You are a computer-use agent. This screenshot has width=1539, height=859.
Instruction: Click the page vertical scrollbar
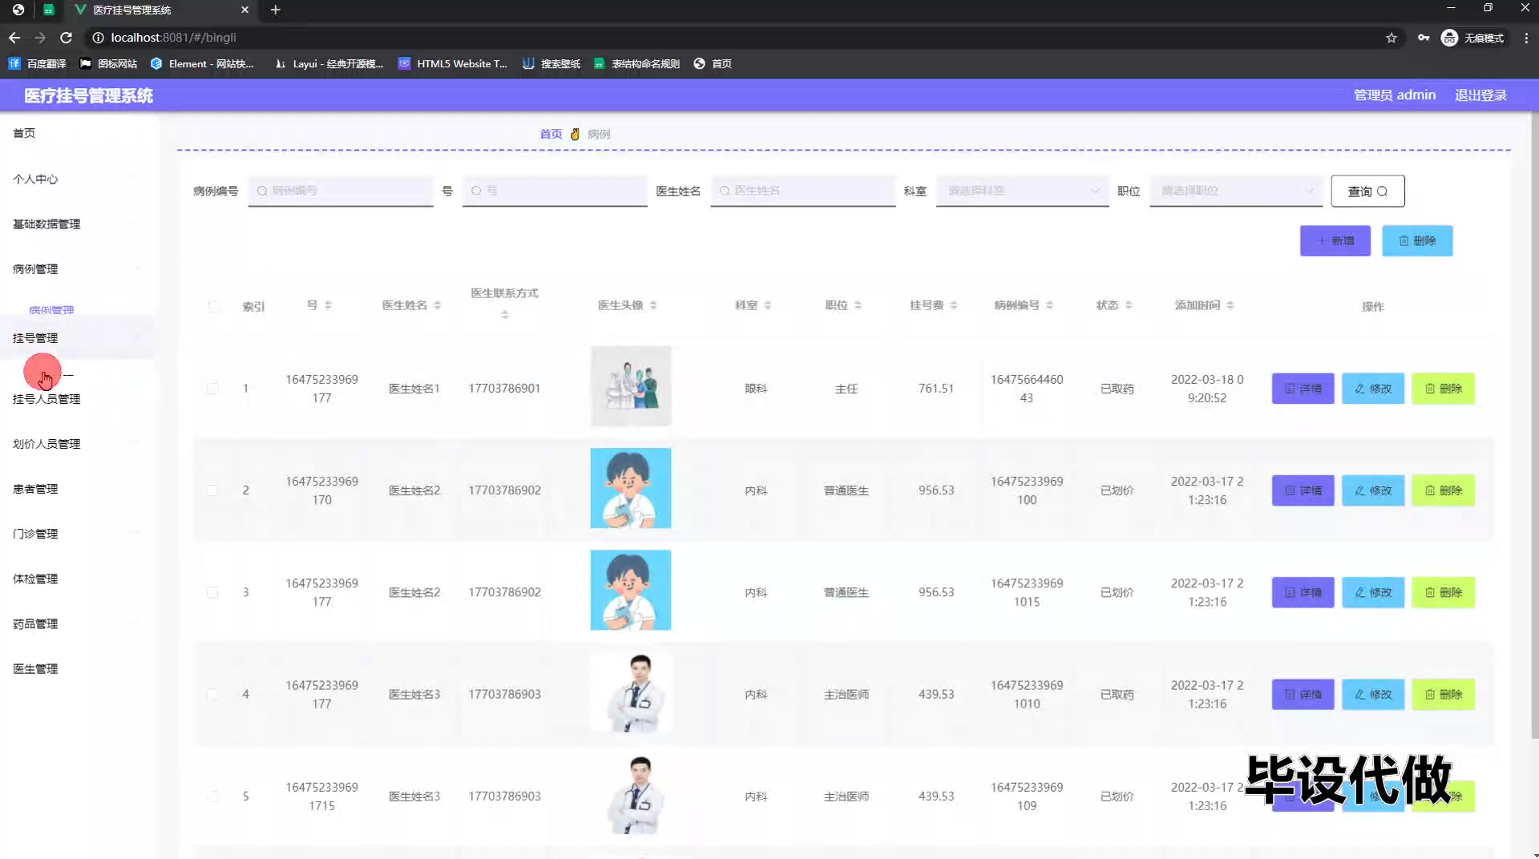(1534, 425)
